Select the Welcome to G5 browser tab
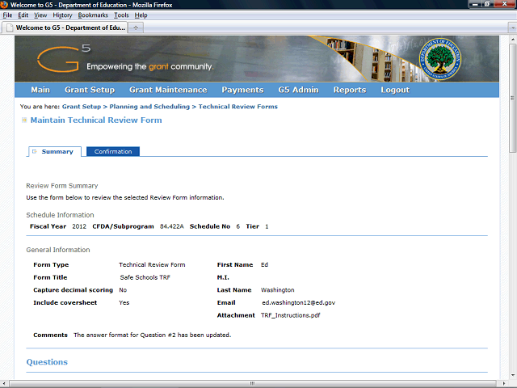Viewport: 517px width, 388px height. pyautogui.click(x=65, y=27)
